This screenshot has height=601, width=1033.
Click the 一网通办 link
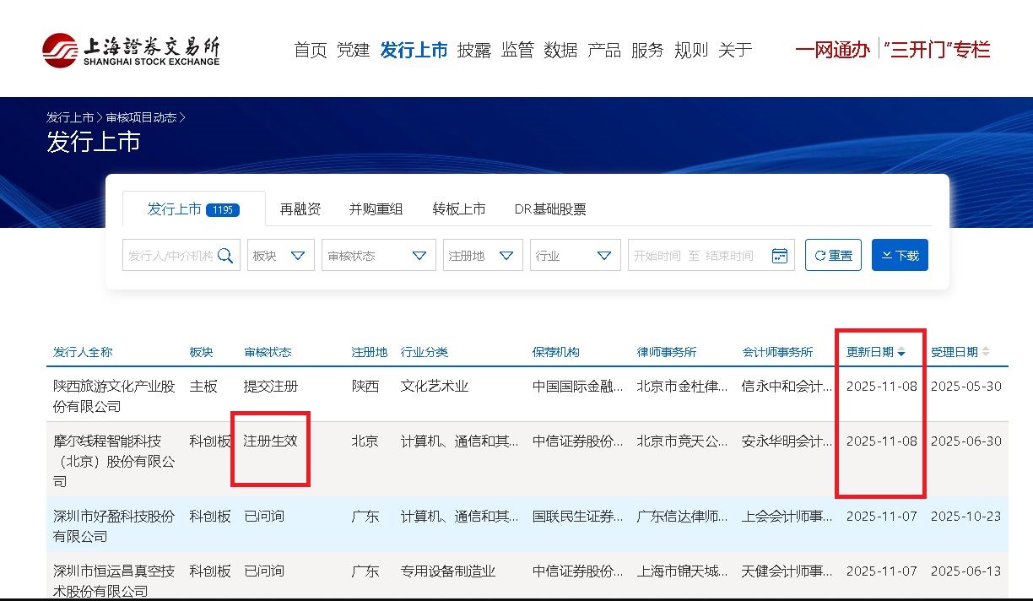click(x=832, y=50)
